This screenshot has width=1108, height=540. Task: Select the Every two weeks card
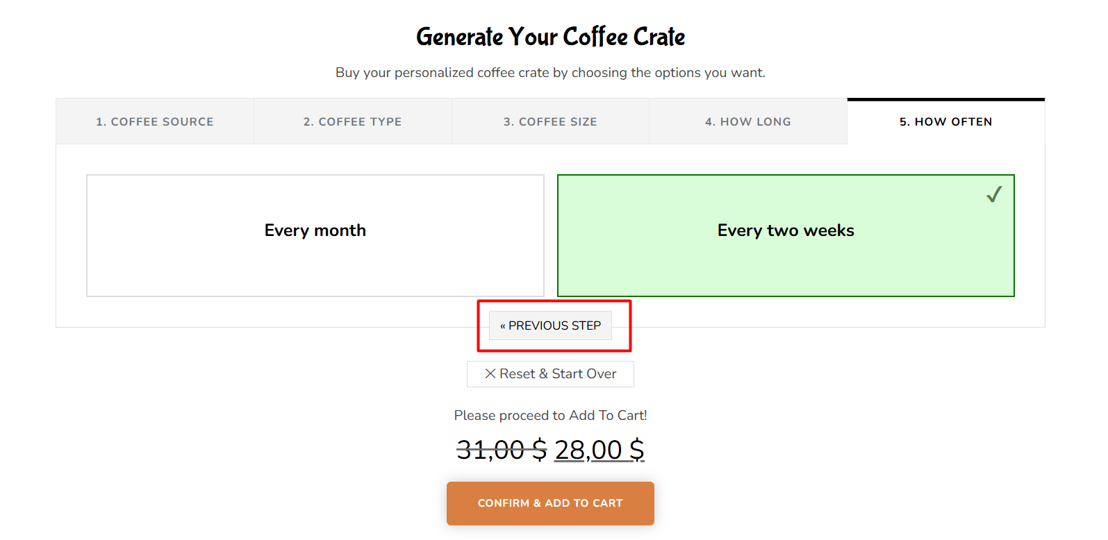786,235
